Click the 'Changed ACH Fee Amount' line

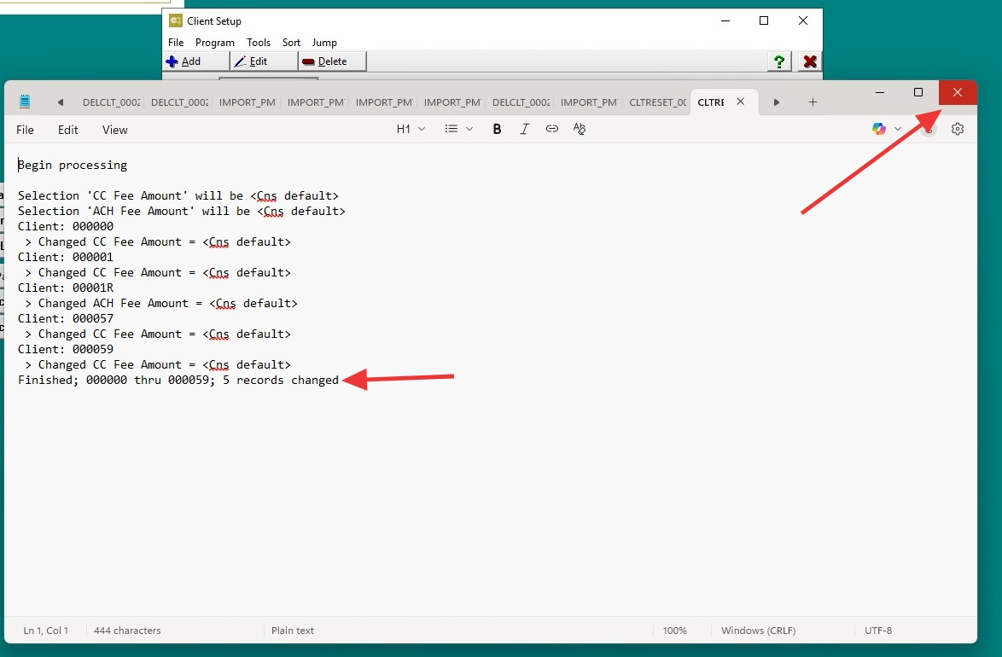(161, 303)
